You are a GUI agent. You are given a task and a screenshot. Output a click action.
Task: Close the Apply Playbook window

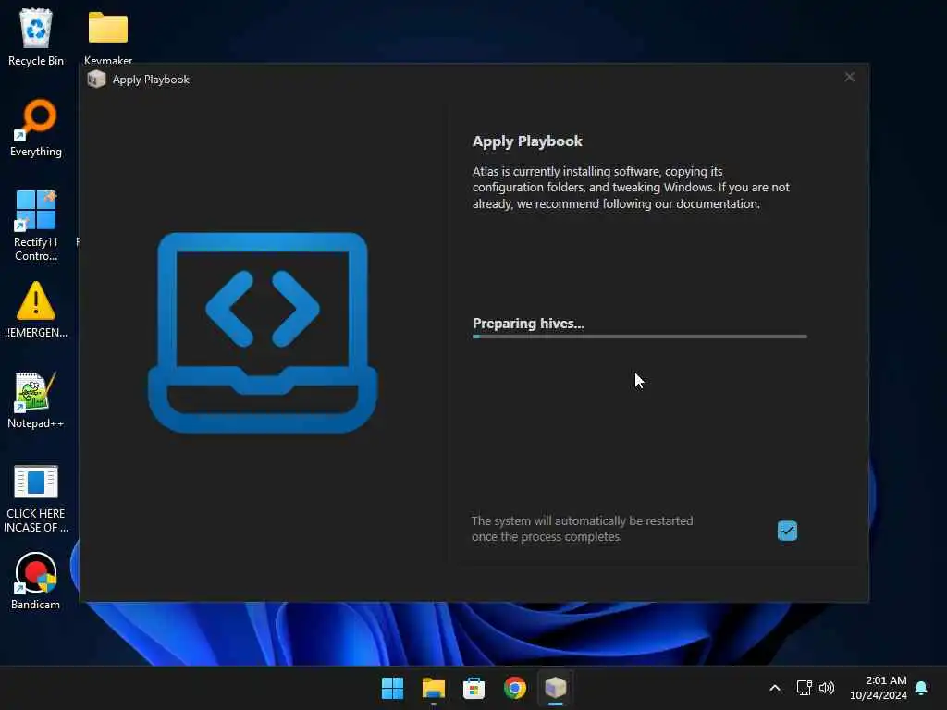click(x=849, y=78)
